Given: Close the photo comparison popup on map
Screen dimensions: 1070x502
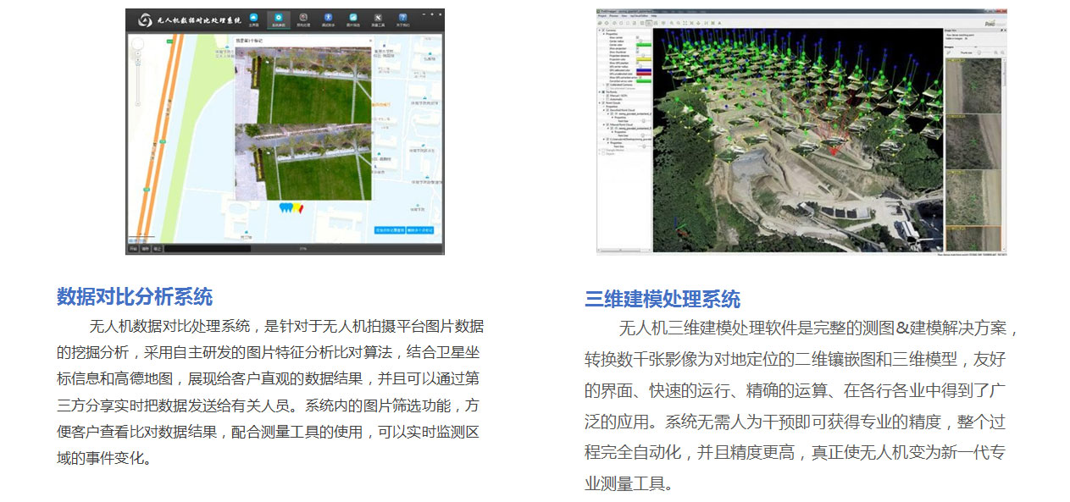Looking at the screenshot, I should [x=370, y=41].
